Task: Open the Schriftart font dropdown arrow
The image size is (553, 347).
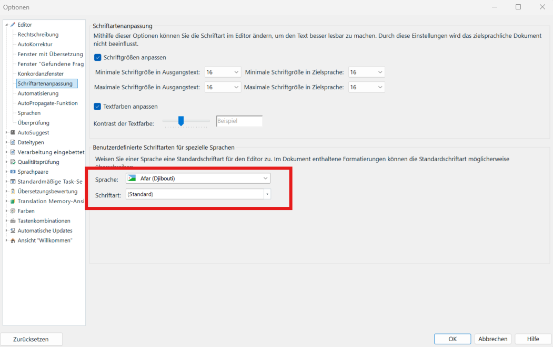Action: click(267, 194)
